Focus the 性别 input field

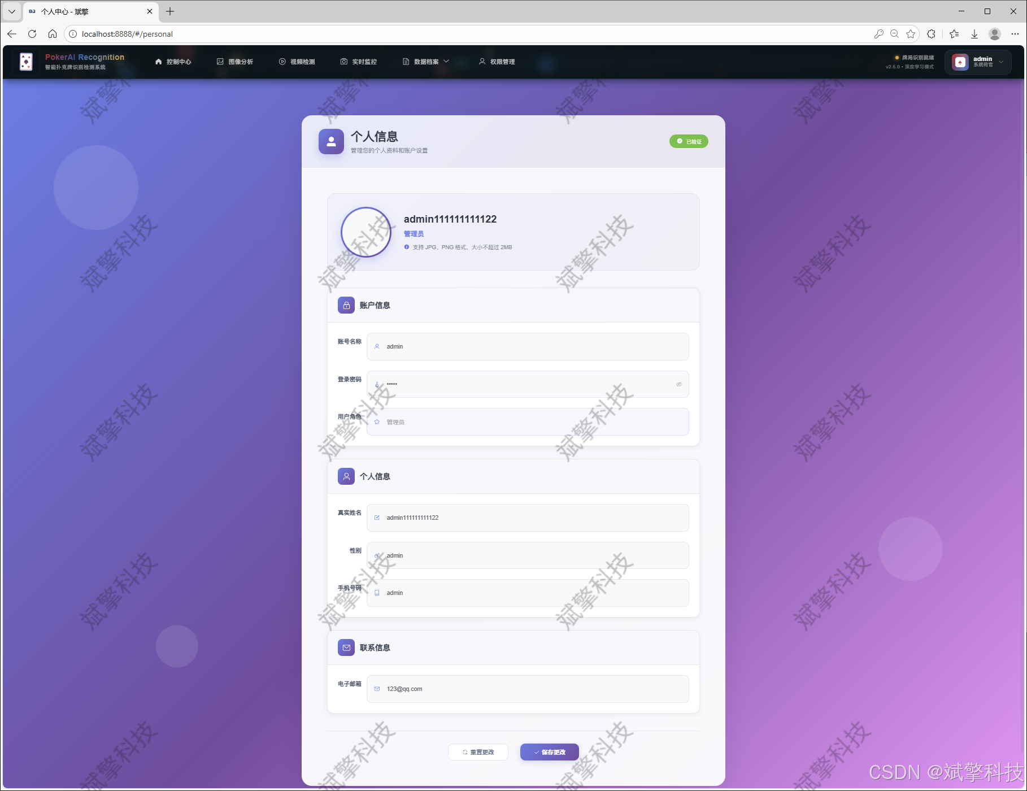528,555
